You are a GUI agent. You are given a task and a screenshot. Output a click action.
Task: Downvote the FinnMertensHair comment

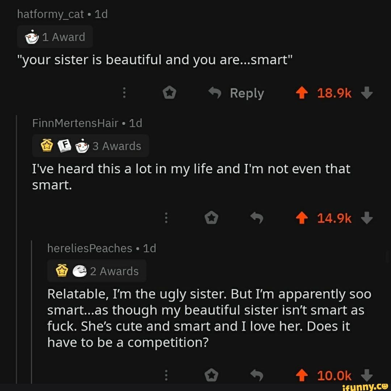(x=367, y=218)
